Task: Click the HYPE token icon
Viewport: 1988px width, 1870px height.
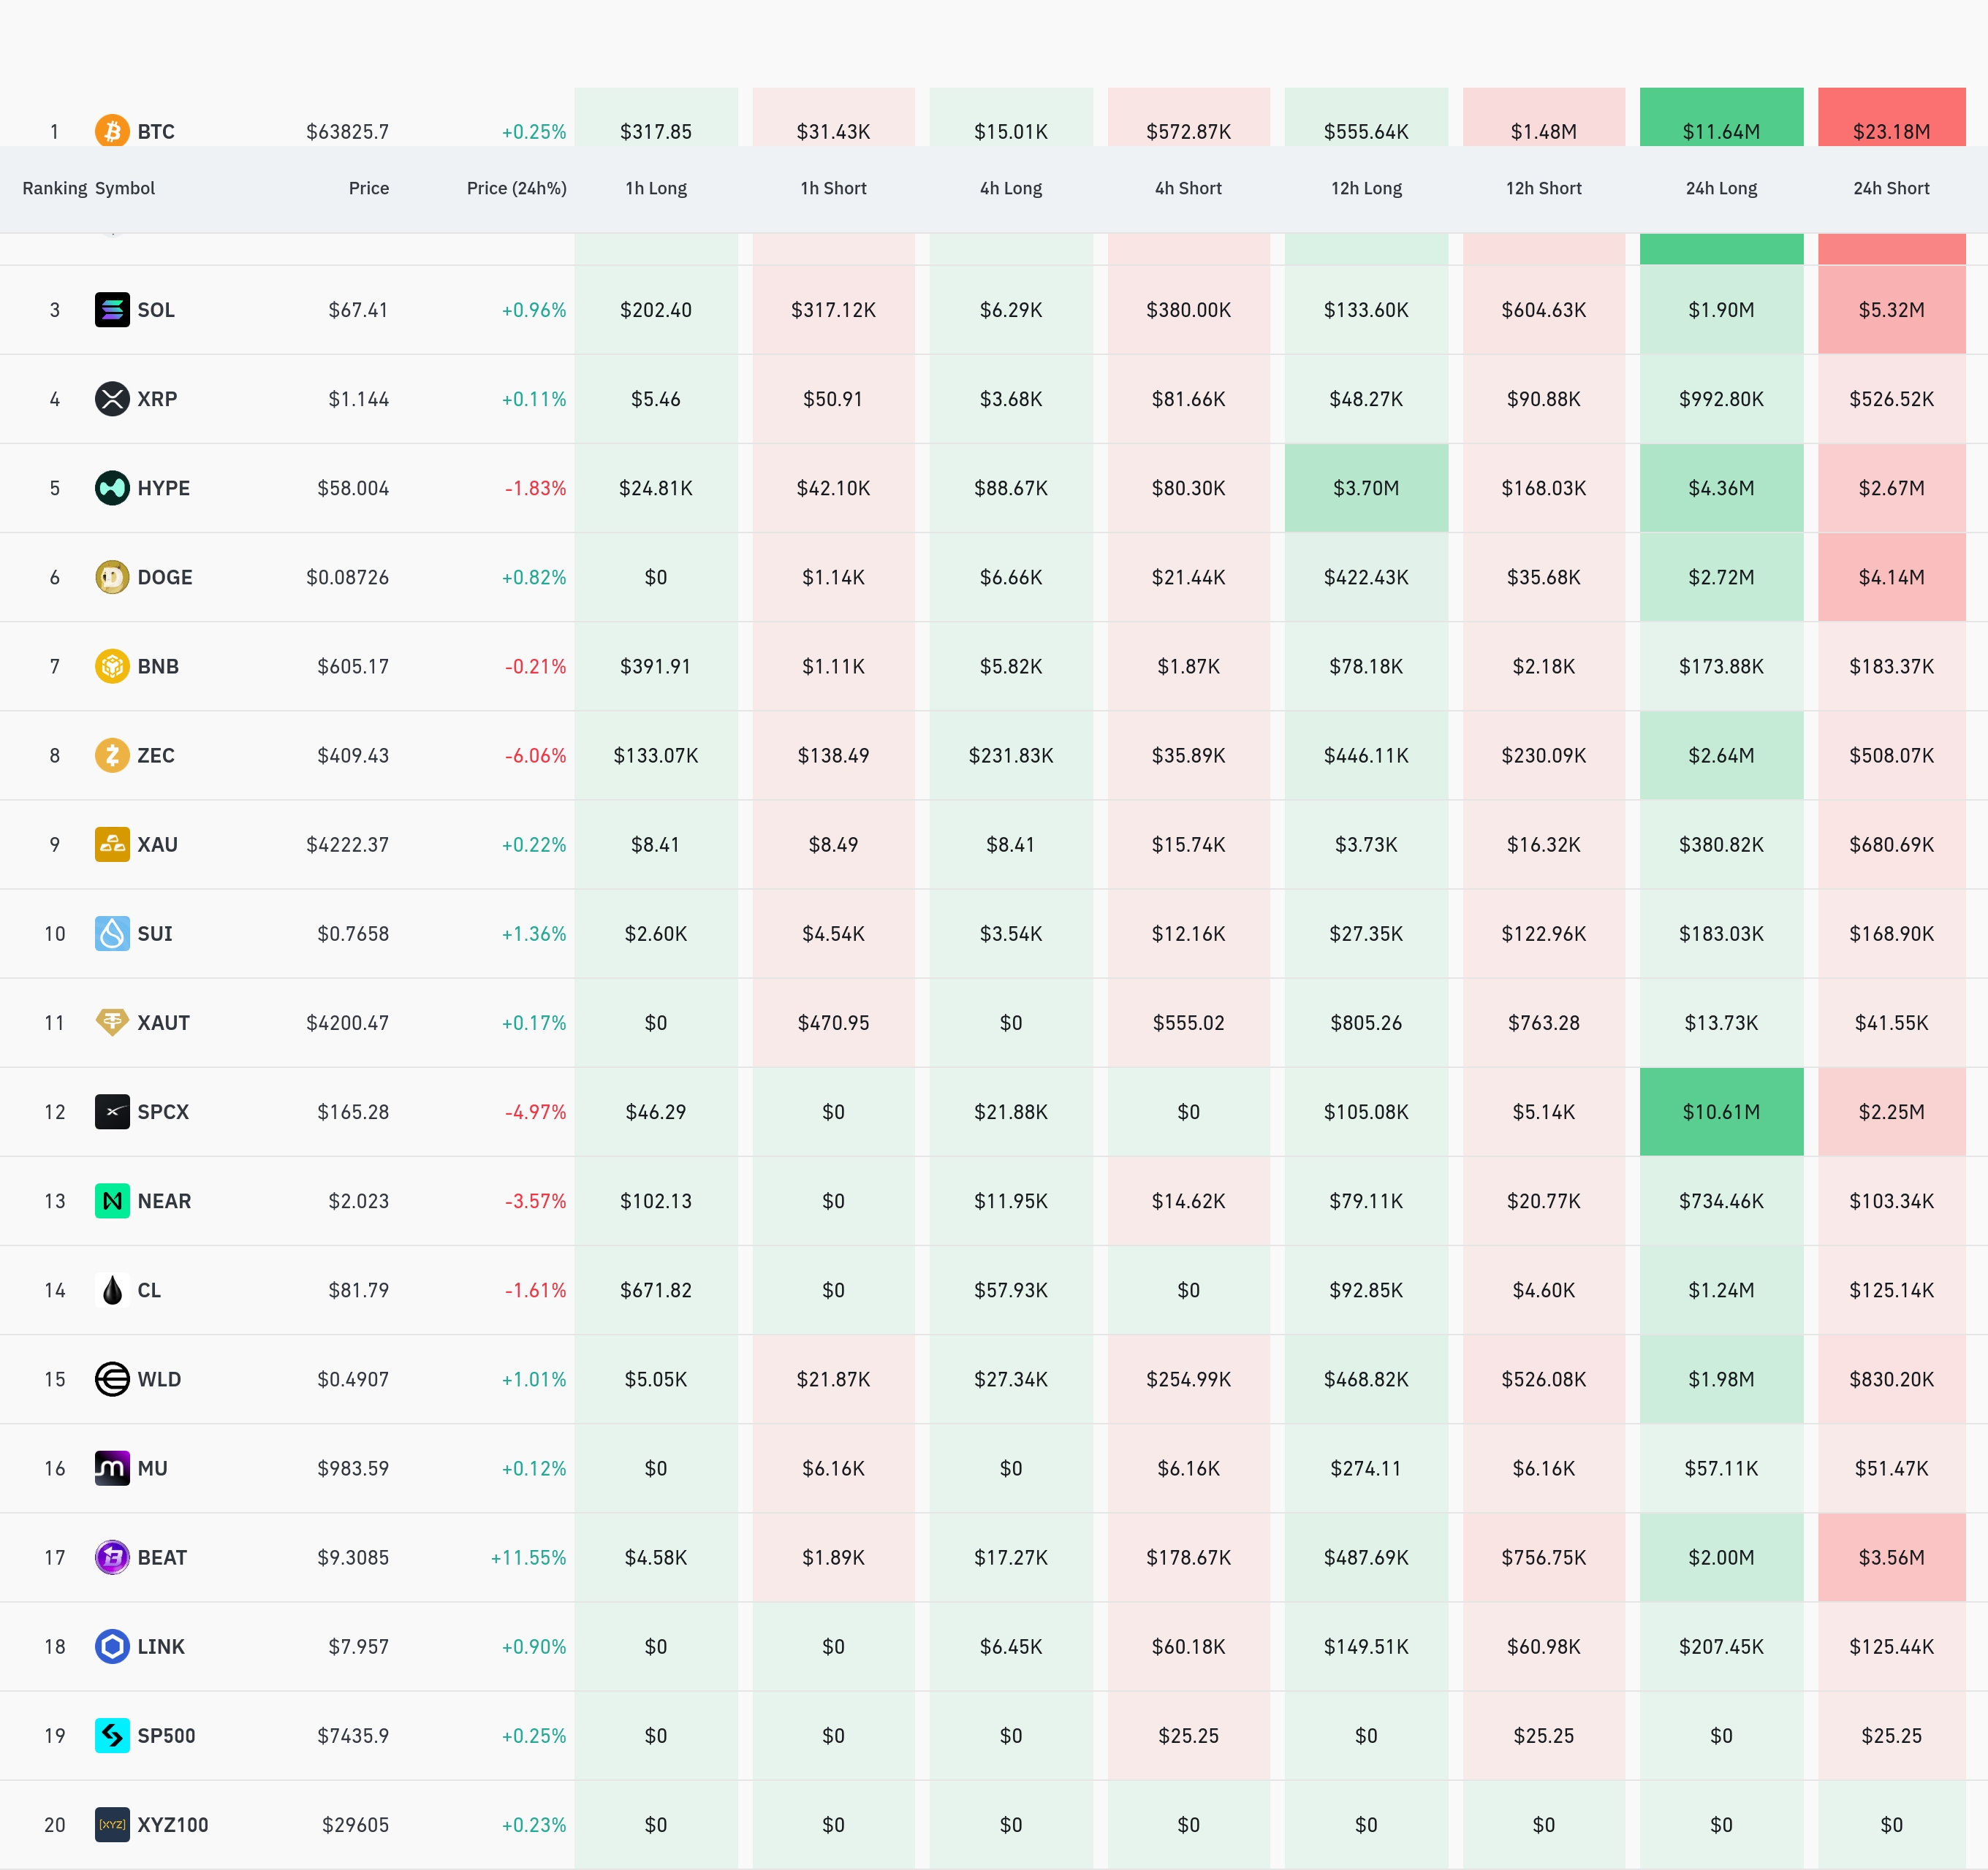Action: [x=112, y=488]
